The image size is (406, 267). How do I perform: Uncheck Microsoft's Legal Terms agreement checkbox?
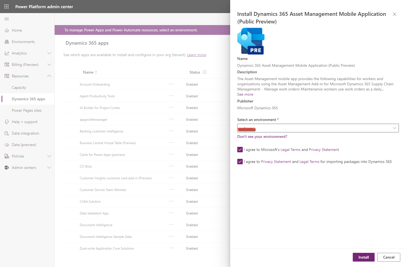240,150
